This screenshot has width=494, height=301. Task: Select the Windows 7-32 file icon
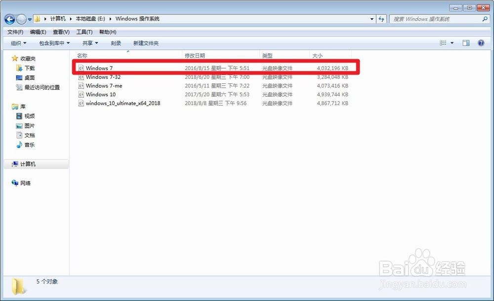(81, 77)
